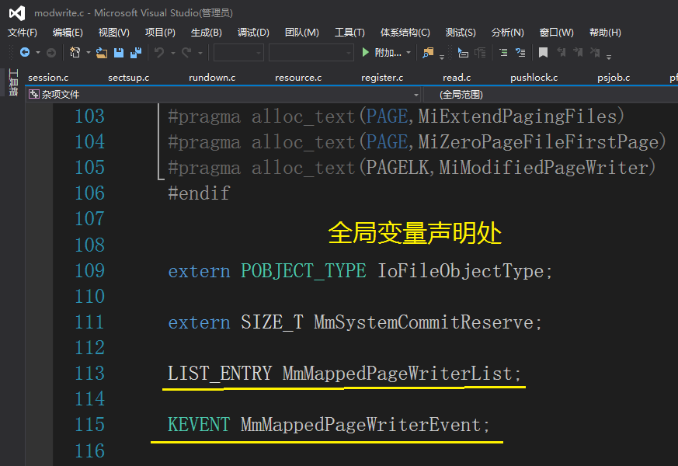Switch to the pushlock.c tab
Image resolution: width=678 pixels, height=466 pixels.
tap(534, 78)
